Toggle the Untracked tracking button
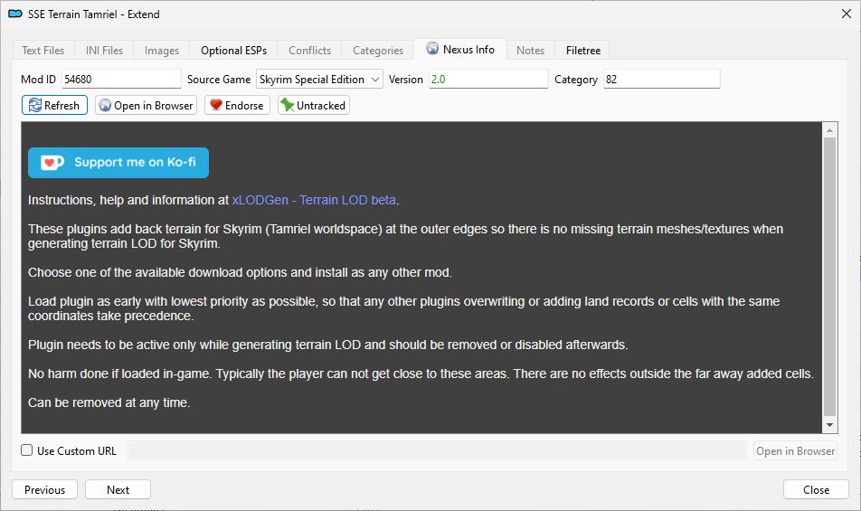The width and height of the screenshot is (861, 511). click(x=314, y=106)
